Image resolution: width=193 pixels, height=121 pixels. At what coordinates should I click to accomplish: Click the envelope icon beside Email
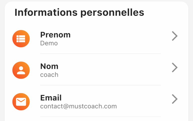click(21, 102)
